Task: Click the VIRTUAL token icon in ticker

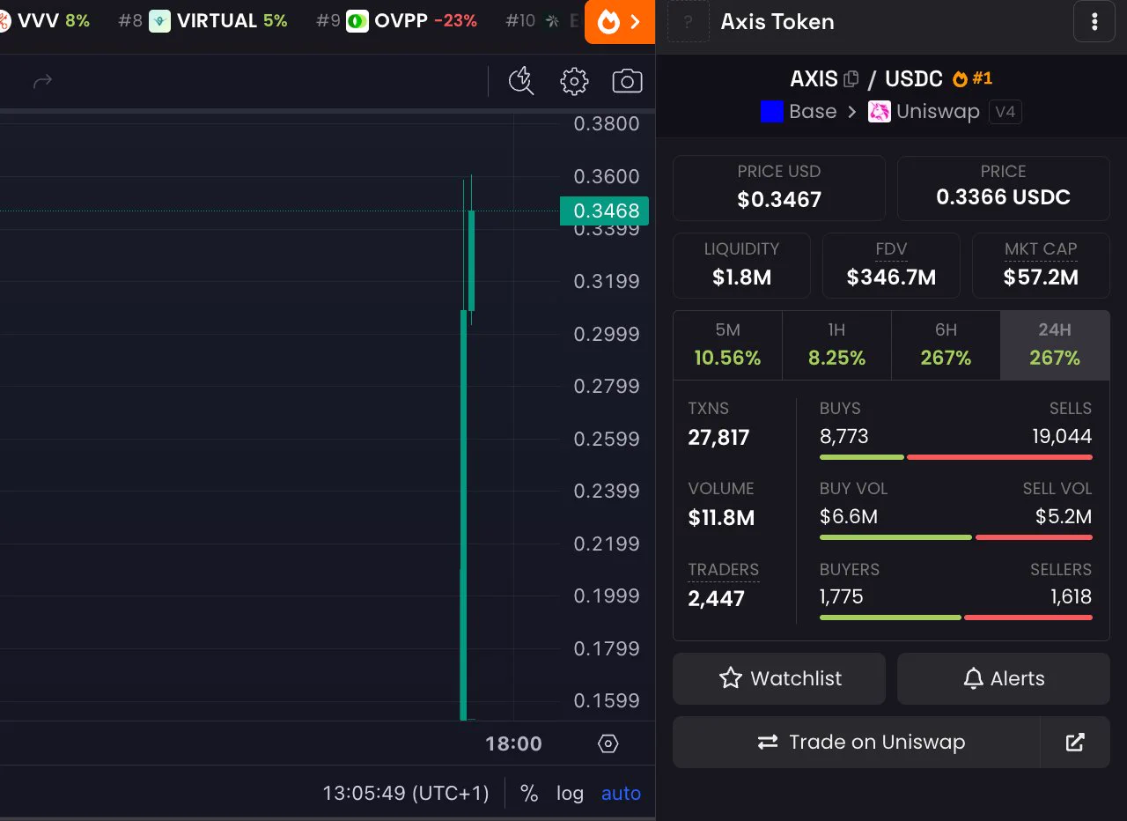Action: pyautogui.click(x=159, y=20)
